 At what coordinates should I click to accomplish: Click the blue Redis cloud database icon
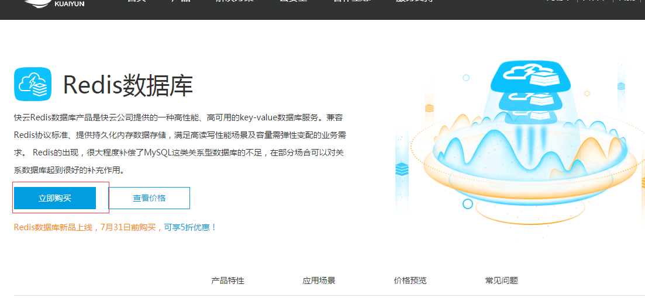[x=33, y=84]
